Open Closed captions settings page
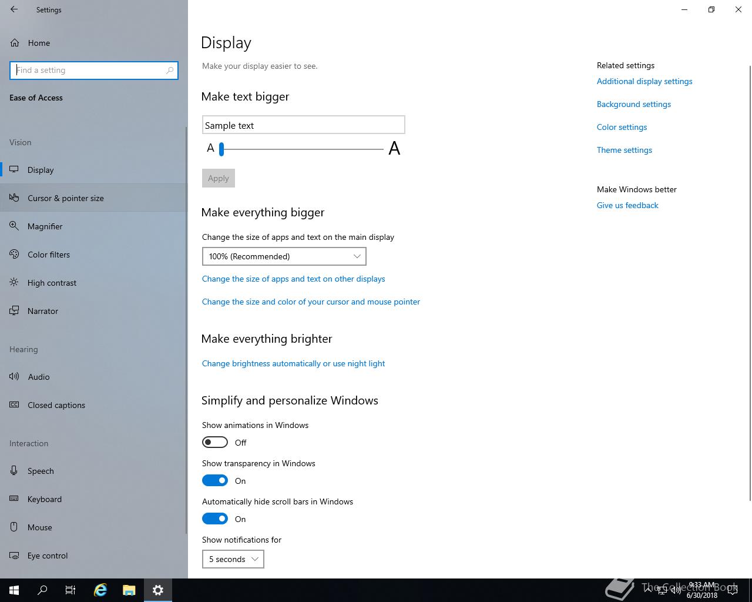 coord(94,405)
